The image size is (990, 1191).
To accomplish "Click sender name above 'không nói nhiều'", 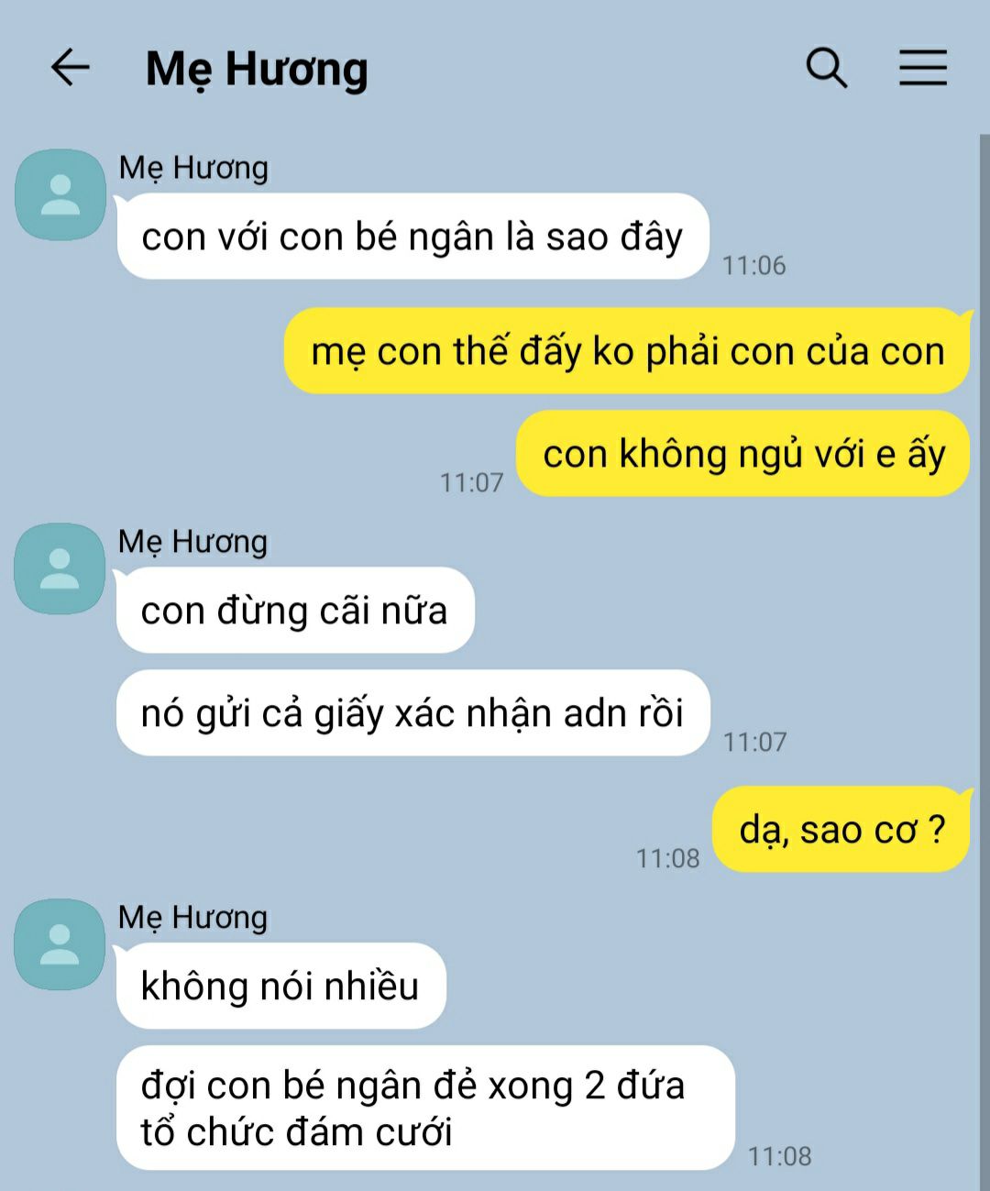I will tap(193, 918).
